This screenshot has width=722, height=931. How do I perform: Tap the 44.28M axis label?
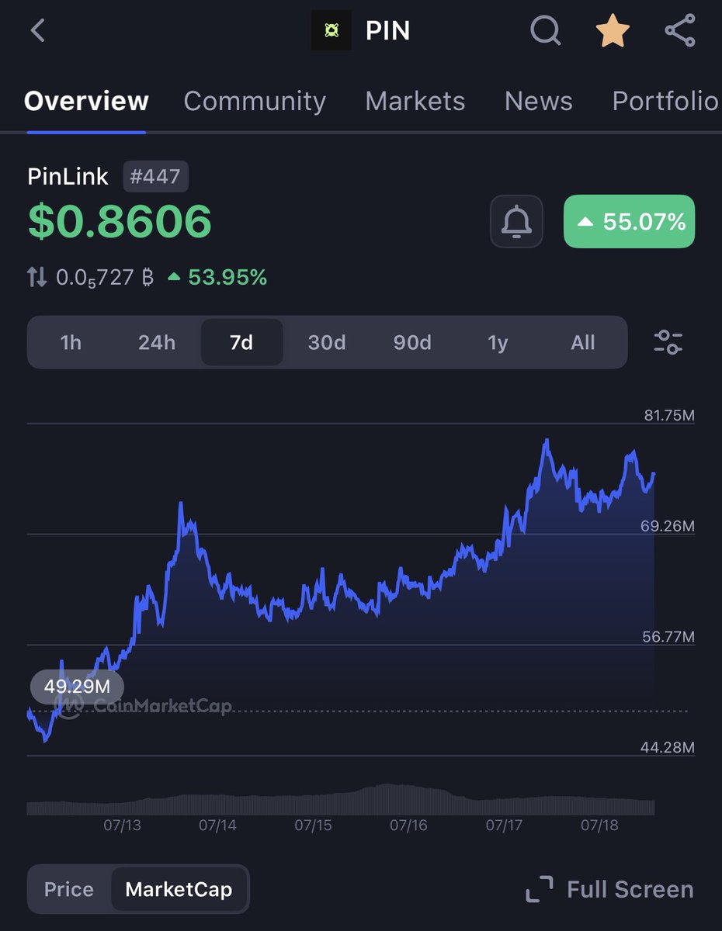(668, 748)
